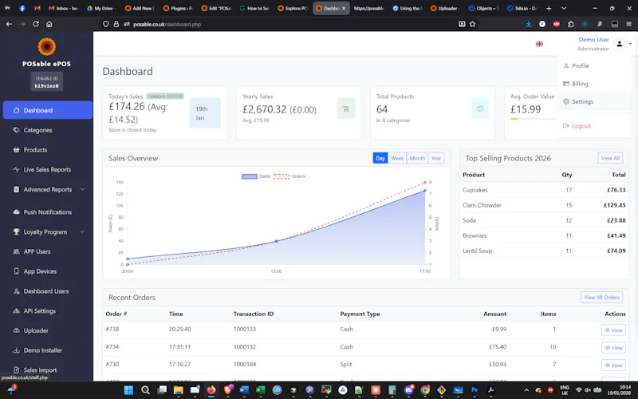Click the Yearly Sales cart icon
This screenshot has height=399, width=638.
[x=346, y=109]
